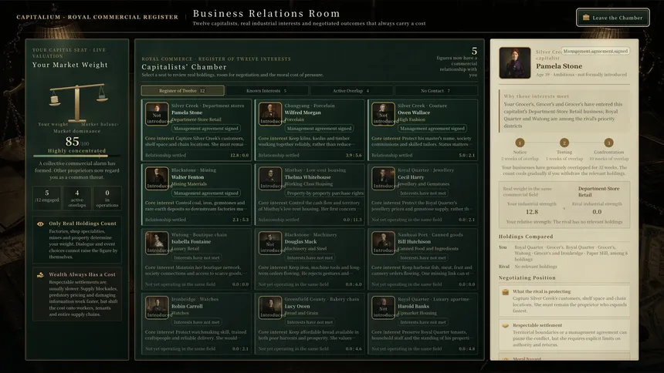This screenshot has width=664, height=373.
Task: Select Robin Carroll's portrait
Action: coord(157,307)
